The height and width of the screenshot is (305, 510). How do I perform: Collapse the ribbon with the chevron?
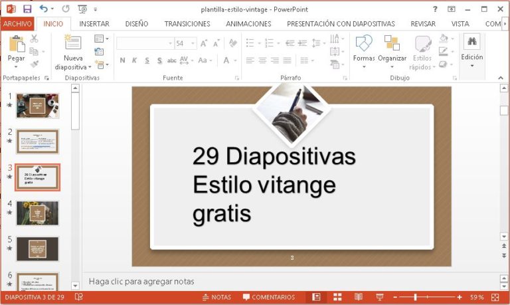(x=501, y=78)
